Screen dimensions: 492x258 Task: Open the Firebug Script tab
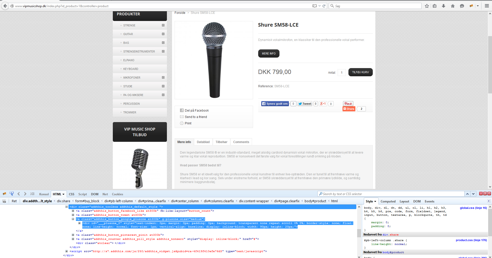(83, 194)
